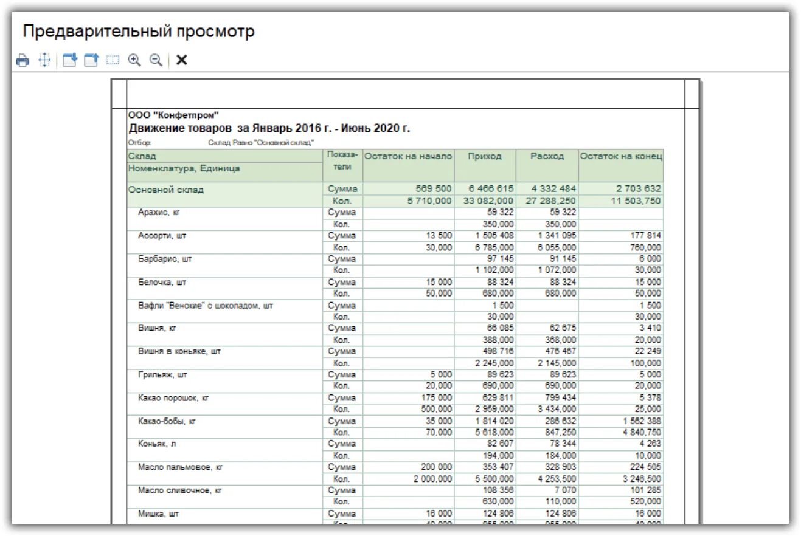Image resolution: width=801 pixels, height=536 pixels.
Task: Click total income value '6 466 615'
Action: point(491,189)
